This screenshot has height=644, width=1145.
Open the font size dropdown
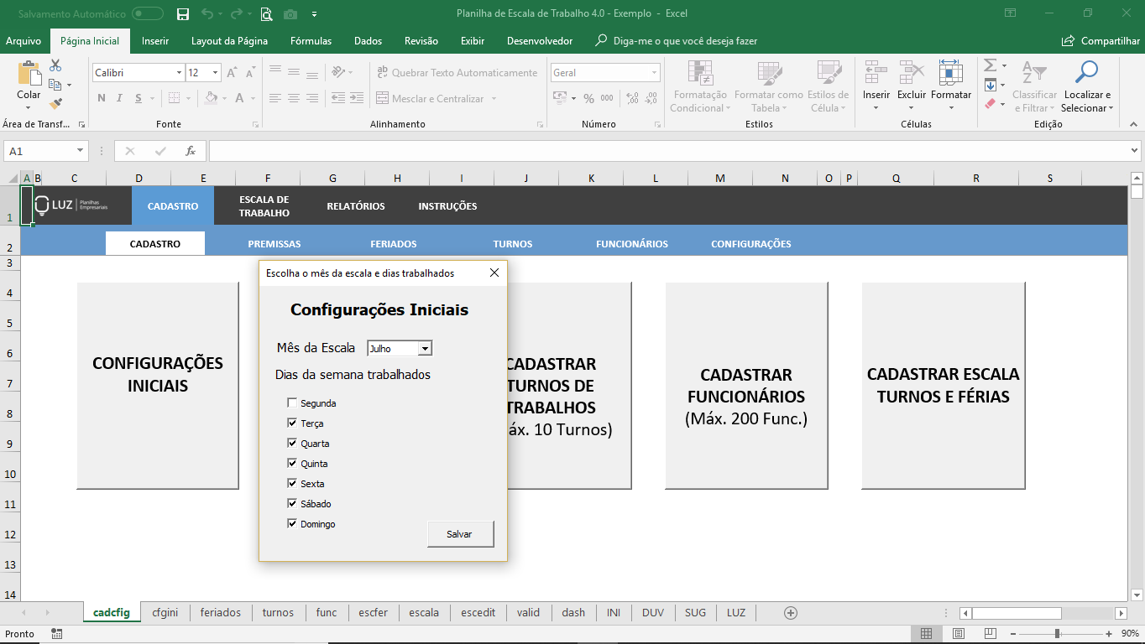click(x=216, y=73)
